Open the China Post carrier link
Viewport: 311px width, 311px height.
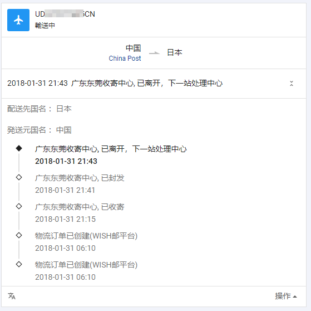tap(125, 59)
